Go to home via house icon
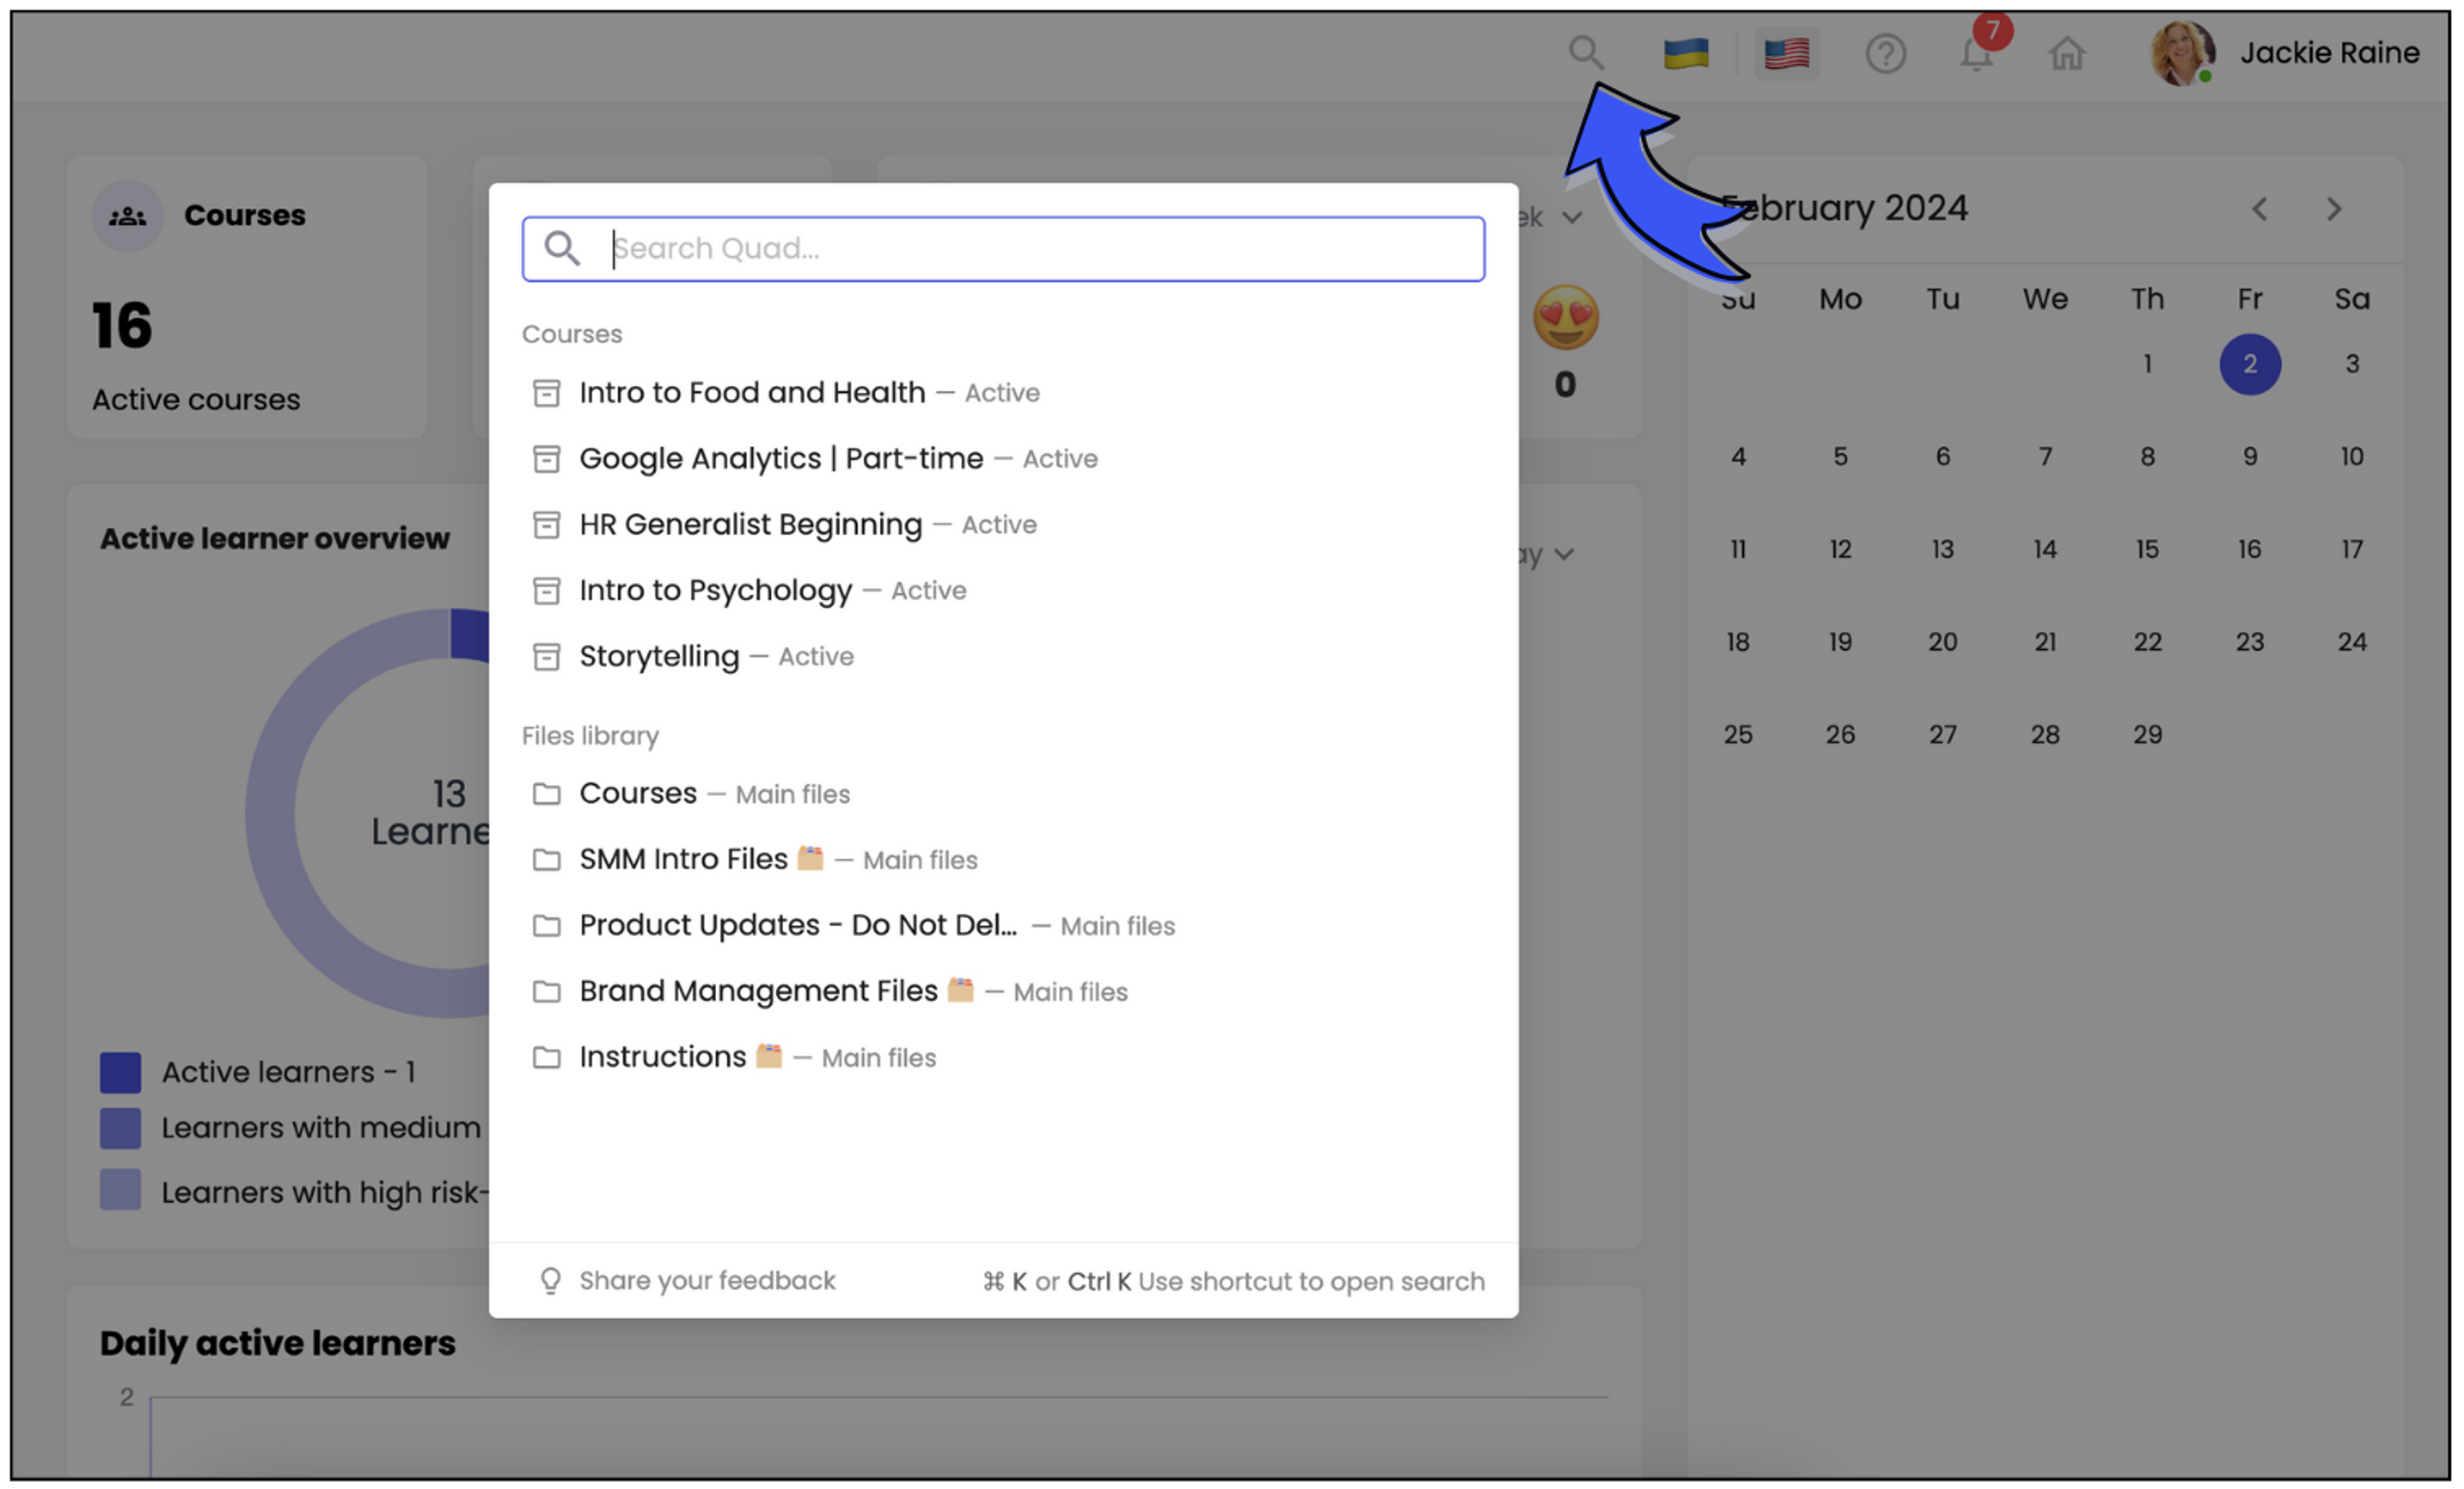 coord(2067,53)
